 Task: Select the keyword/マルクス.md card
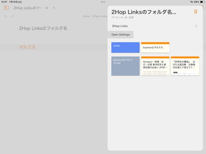pyautogui.click(x=125, y=66)
